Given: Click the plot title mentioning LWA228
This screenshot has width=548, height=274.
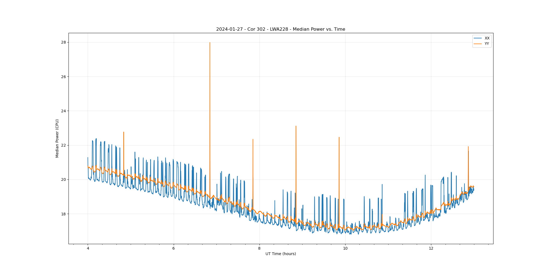Looking at the screenshot, I should (281, 29).
